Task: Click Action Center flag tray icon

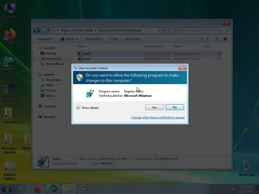Action: [x=221, y=189]
